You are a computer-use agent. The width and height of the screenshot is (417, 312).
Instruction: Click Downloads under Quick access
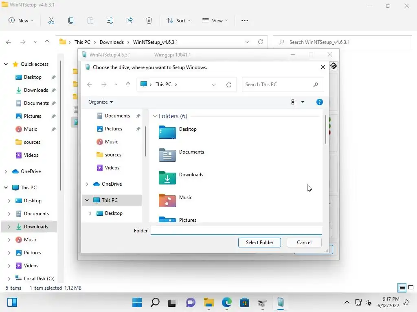point(36,90)
